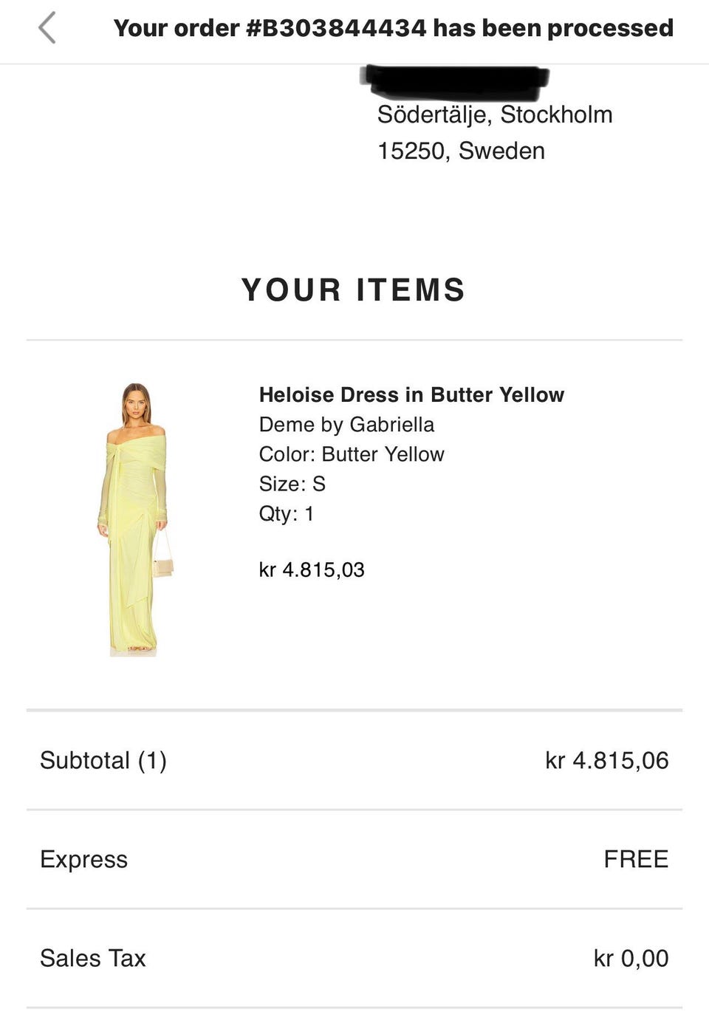Click the subtotal amount kr 4.815,06

pos(607,760)
